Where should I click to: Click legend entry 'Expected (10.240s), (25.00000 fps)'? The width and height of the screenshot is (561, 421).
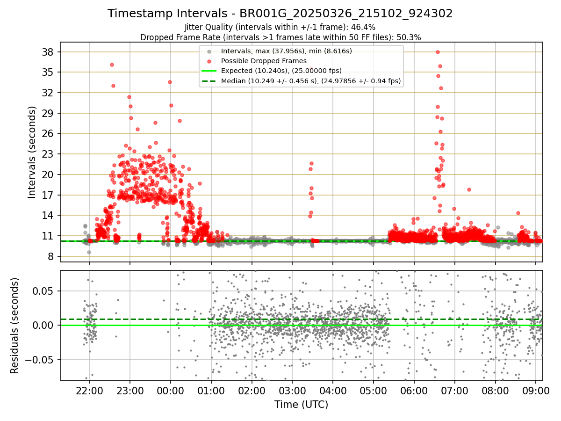pos(281,71)
